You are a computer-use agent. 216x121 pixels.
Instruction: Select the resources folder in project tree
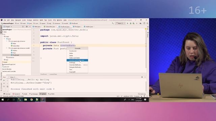coord(10,57)
